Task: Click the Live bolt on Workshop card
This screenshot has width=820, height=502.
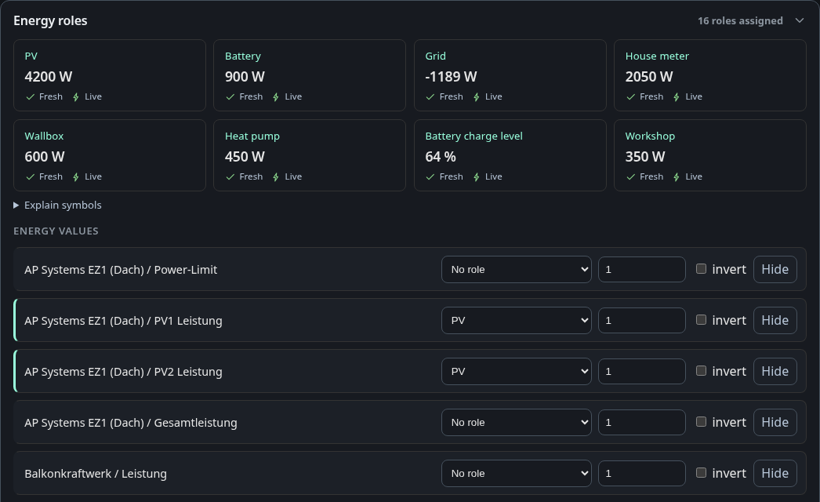Action: [677, 177]
